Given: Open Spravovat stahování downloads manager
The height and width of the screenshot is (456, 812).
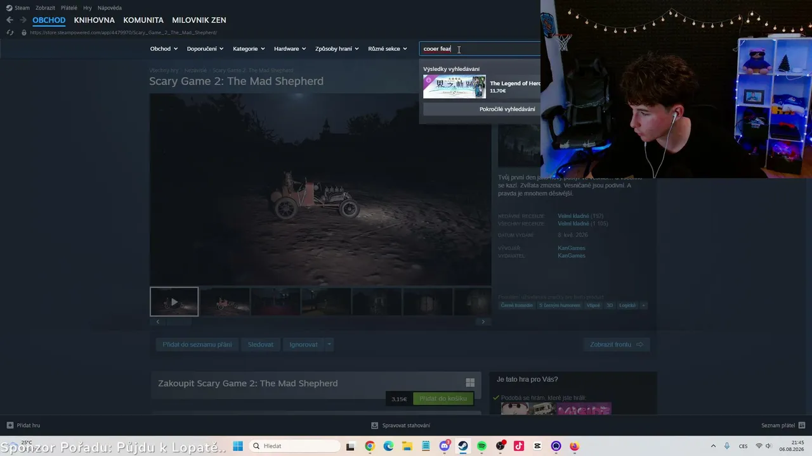Looking at the screenshot, I should (400, 426).
